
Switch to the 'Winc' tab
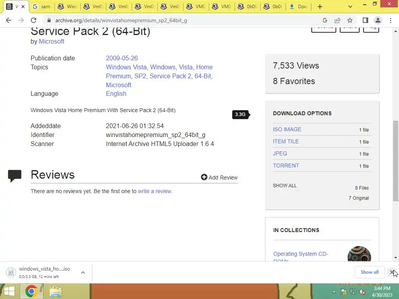68,7
